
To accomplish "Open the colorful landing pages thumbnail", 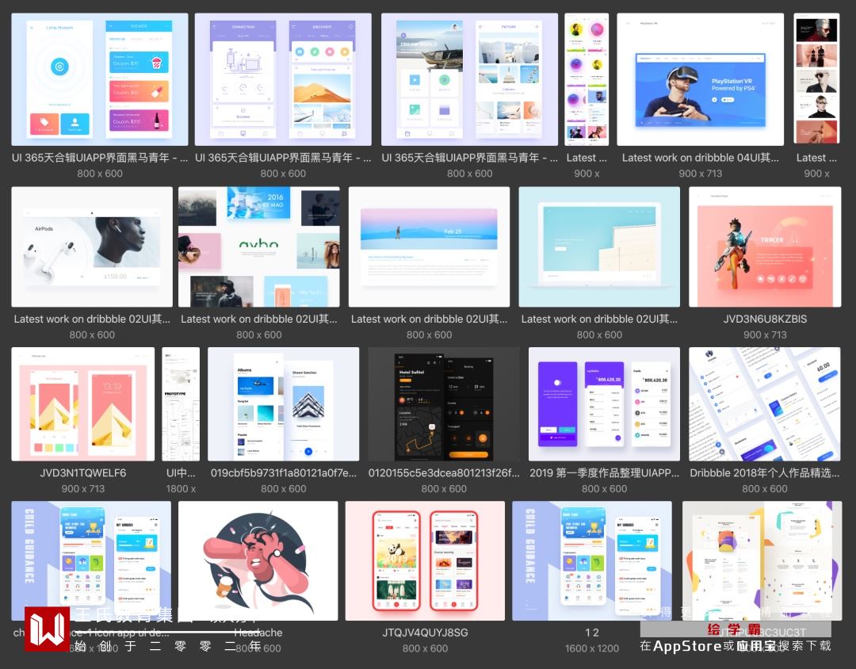I will click(762, 561).
